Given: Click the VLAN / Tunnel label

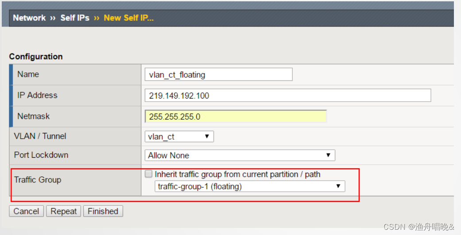Looking at the screenshot, I should (x=40, y=136).
